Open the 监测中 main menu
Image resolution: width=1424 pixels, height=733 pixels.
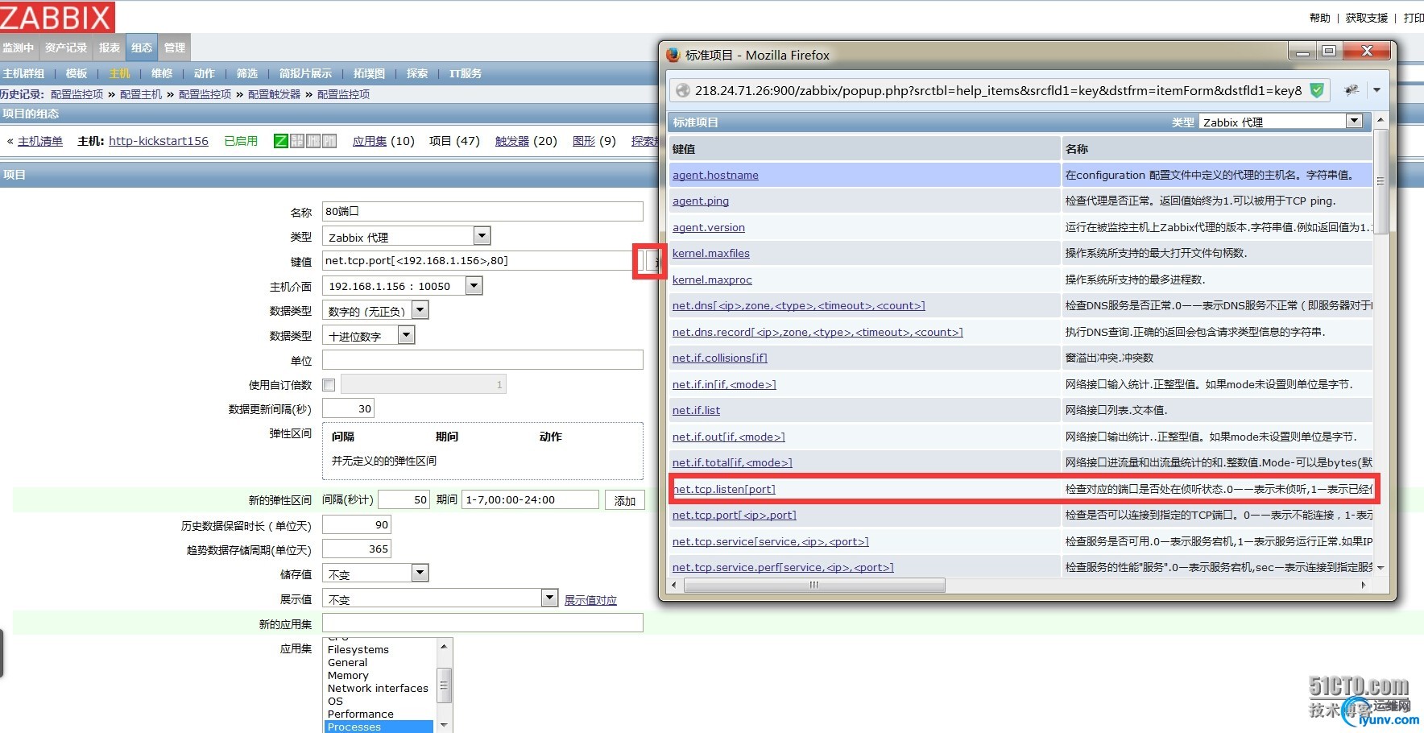18,48
